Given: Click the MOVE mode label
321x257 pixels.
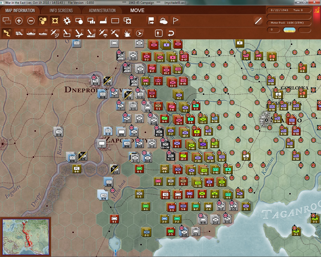Looking at the screenshot, I should [137, 11].
